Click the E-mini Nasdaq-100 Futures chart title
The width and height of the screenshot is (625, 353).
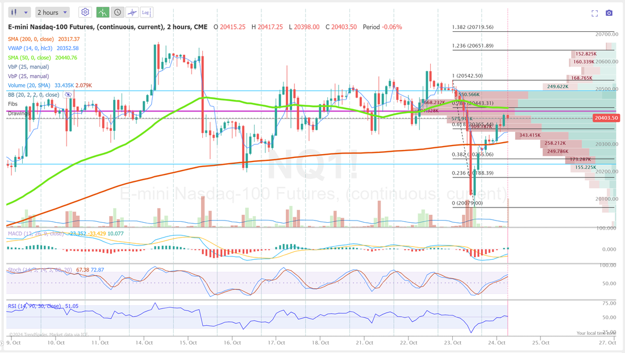[107, 27]
